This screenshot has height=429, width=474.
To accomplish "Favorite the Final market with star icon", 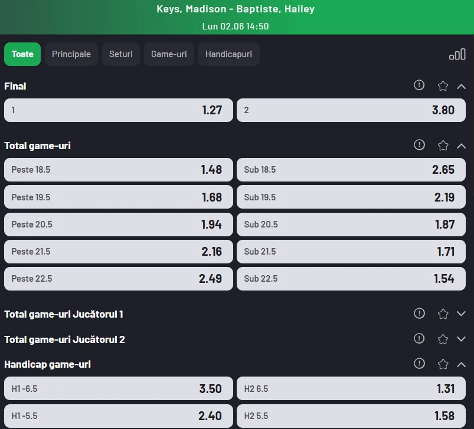I will coord(443,86).
